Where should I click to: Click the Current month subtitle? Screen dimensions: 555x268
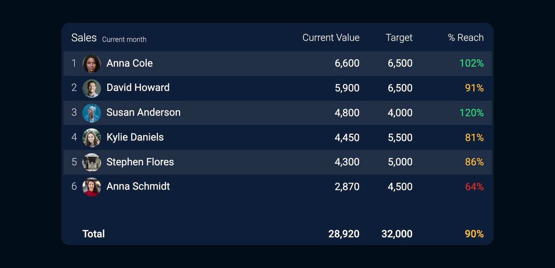click(124, 39)
